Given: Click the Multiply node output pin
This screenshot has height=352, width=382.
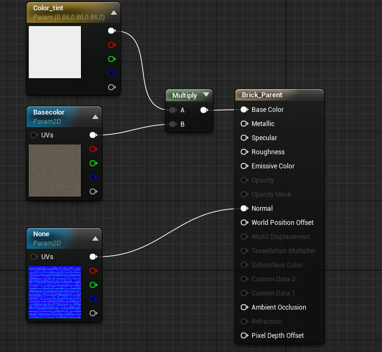Looking at the screenshot, I should [x=203, y=110].
